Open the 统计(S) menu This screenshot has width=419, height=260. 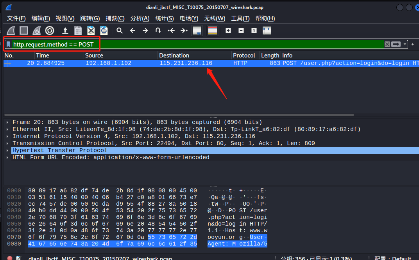pyautogui.click(x=163, y=18)
